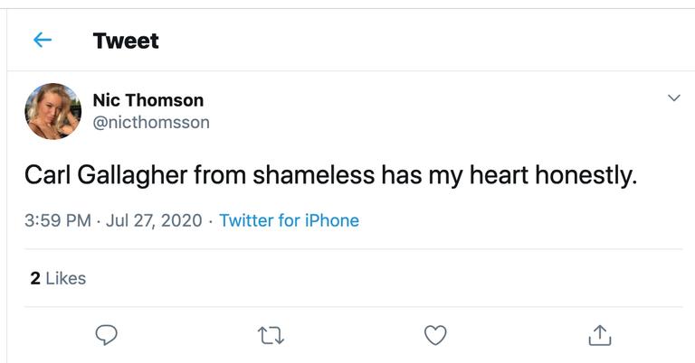Click the 3:59 PM time
Image resolution: width=695 pixels, height=363 pixels.
57,220
